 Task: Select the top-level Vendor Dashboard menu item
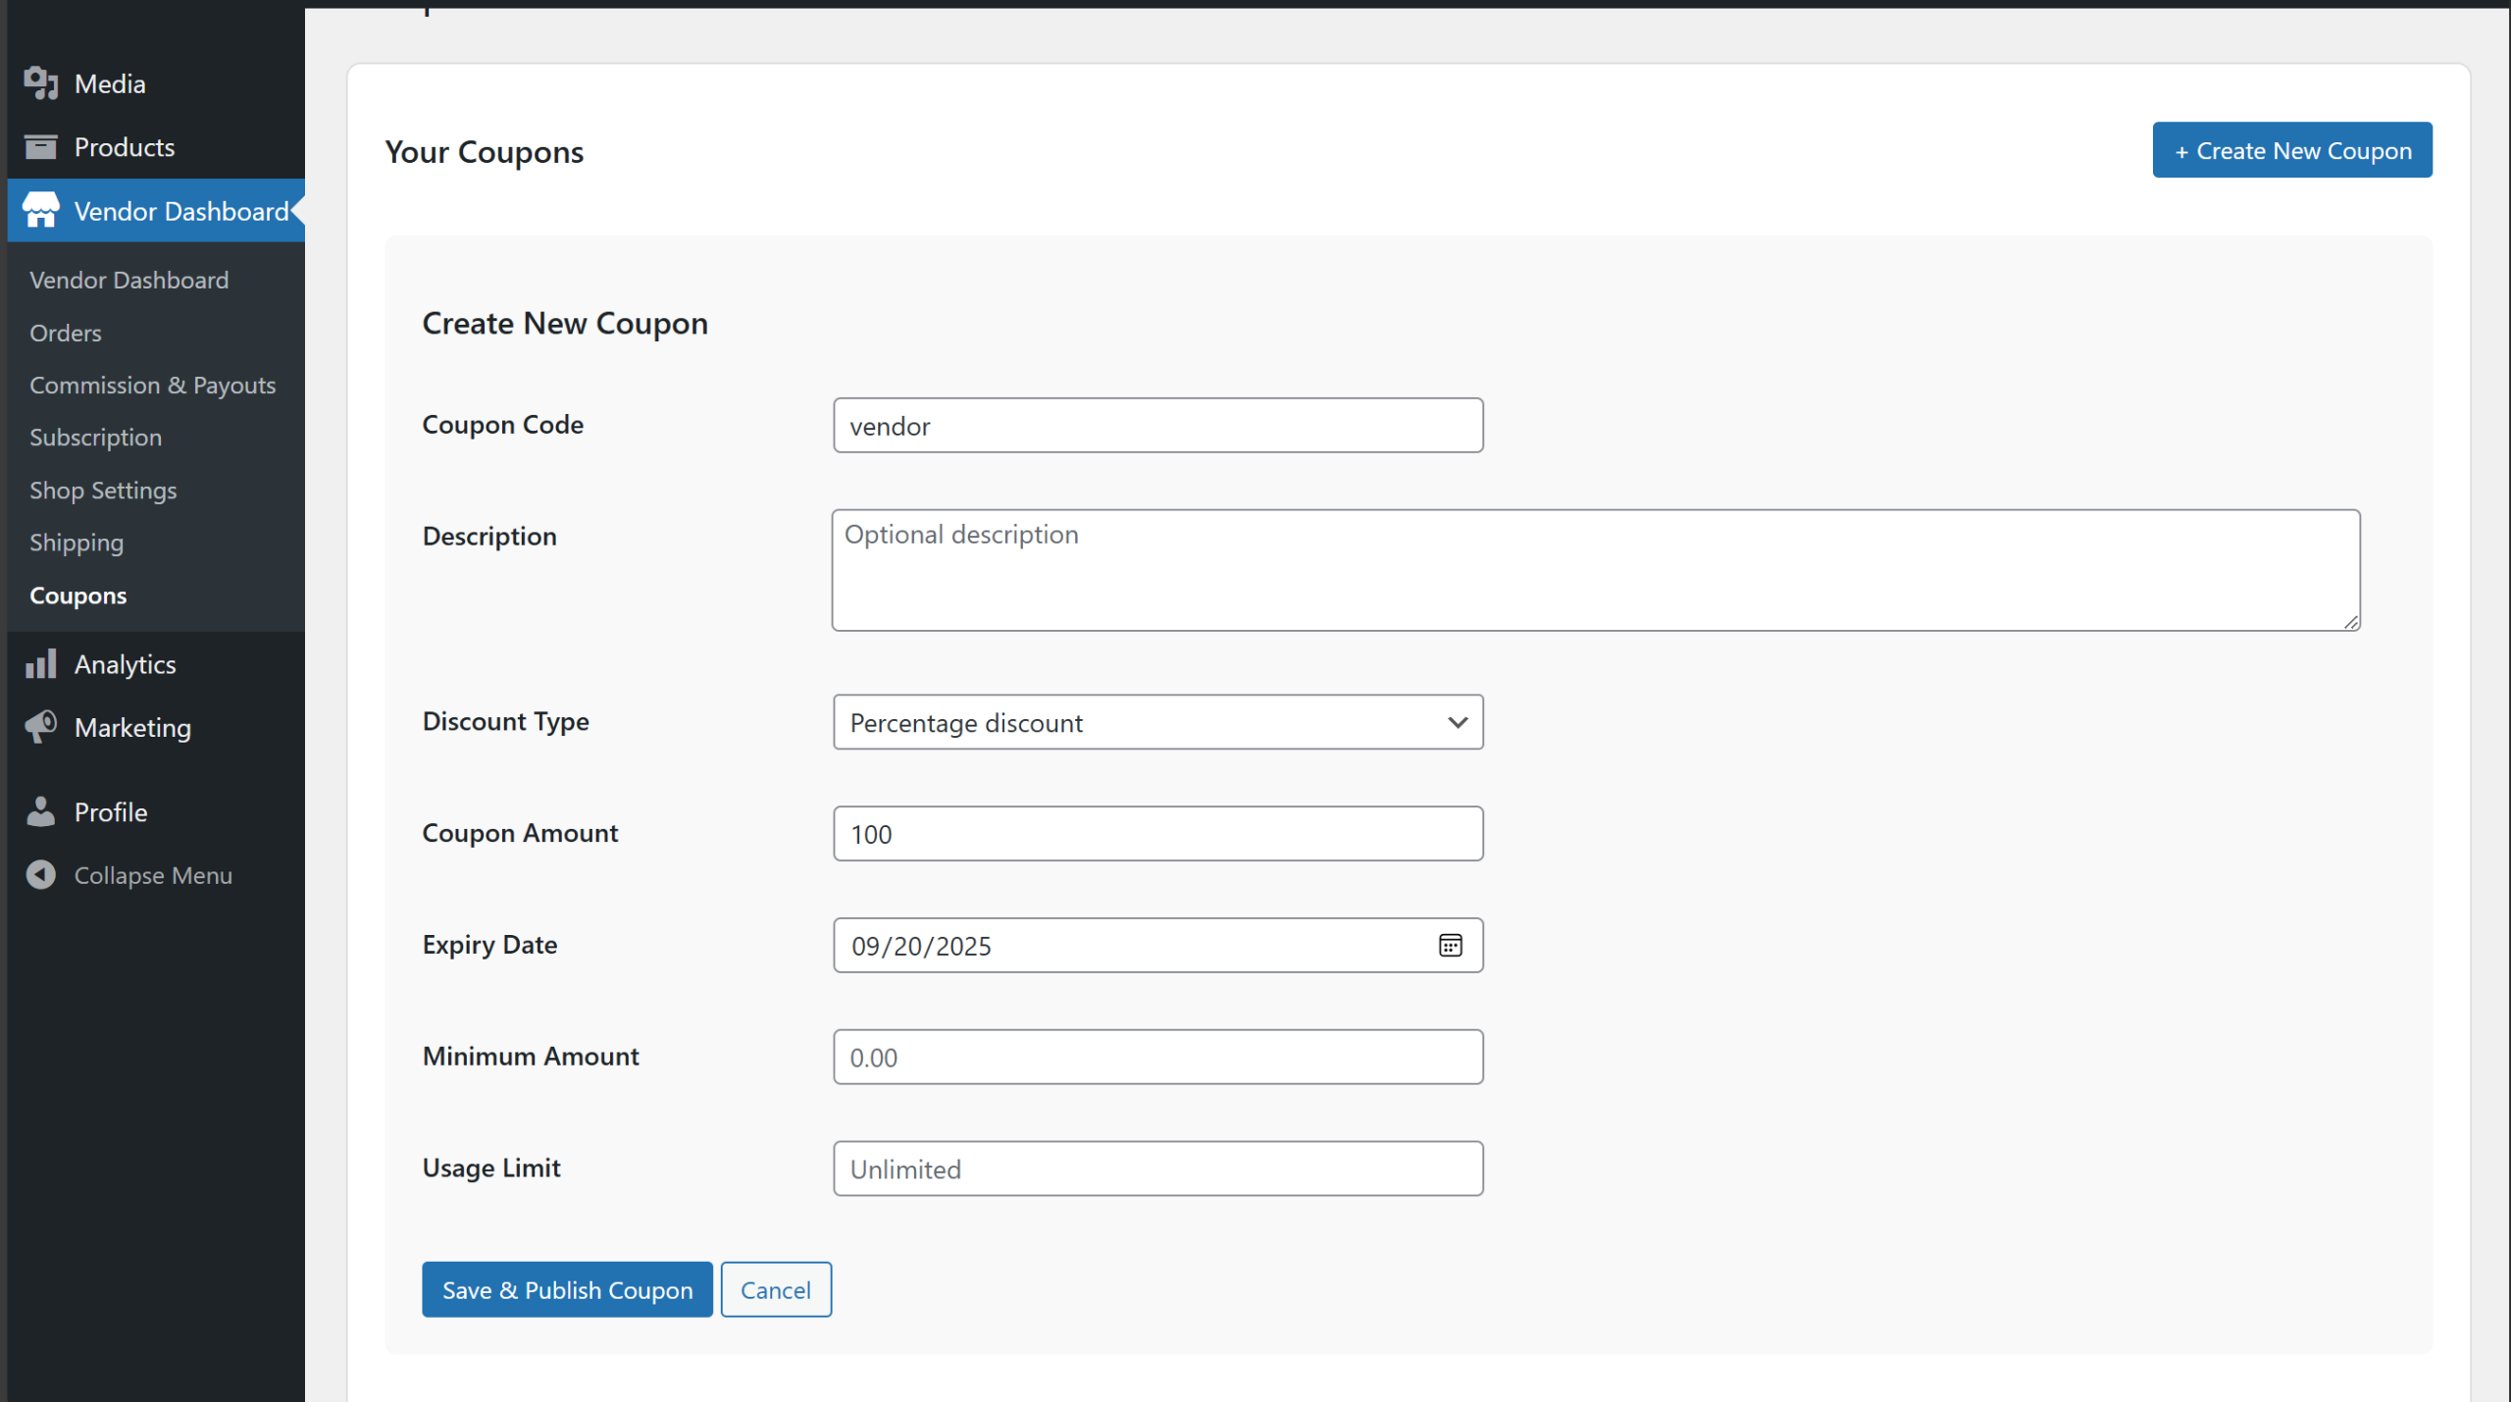coord(157,210)
